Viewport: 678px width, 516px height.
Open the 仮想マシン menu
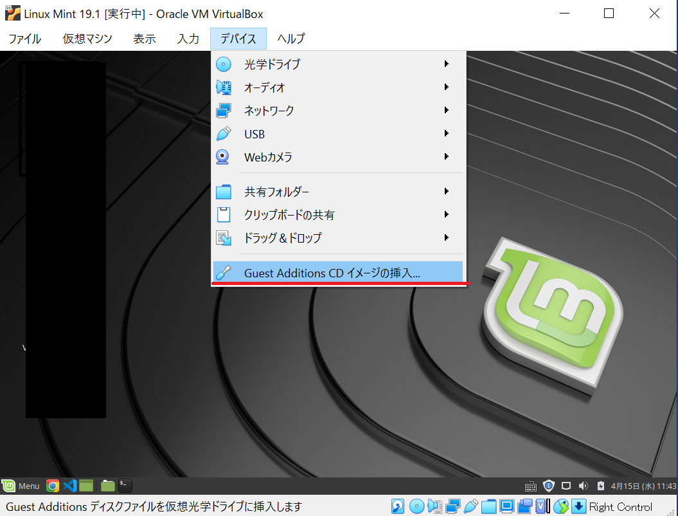pos(87,39)
